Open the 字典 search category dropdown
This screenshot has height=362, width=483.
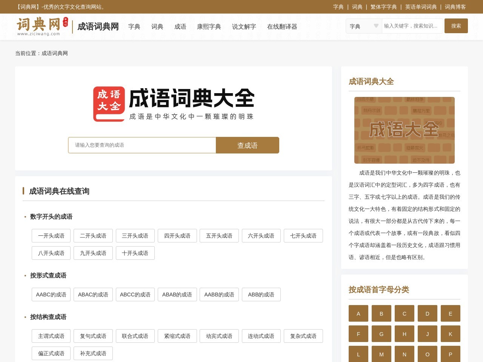coord(364,26)
